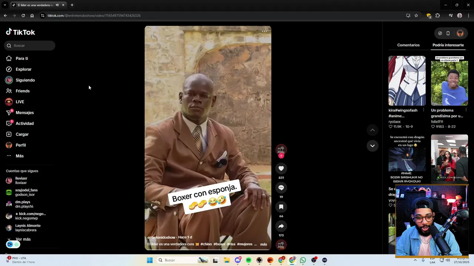Open File Explorer from taskbar
This screenshot has width=474, height=266.
point(227,260)
